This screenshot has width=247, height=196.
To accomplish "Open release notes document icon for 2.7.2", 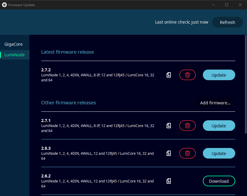I will coord(169,75).
